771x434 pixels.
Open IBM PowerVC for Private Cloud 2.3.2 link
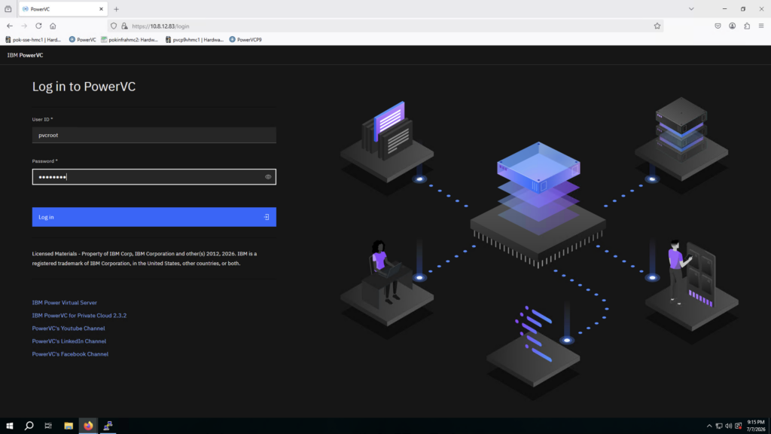[x=79, y=316]
